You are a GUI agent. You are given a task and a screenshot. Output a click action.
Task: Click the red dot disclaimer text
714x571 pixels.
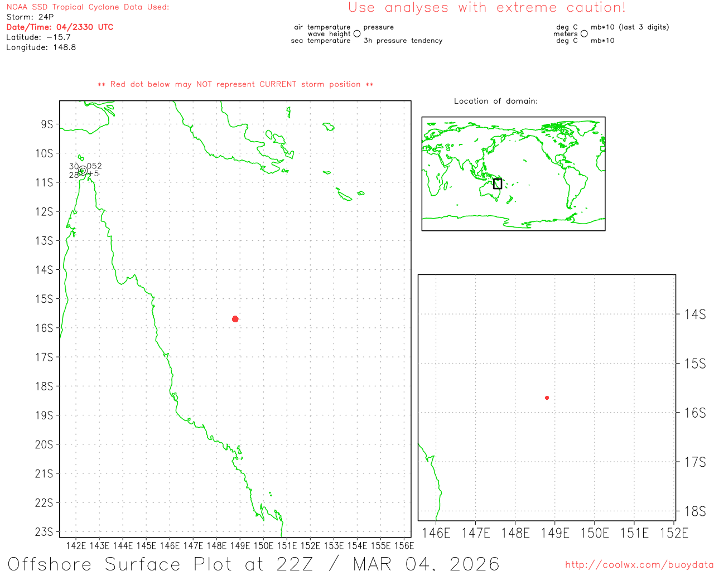pyautogui.click(x=235, y=85)
